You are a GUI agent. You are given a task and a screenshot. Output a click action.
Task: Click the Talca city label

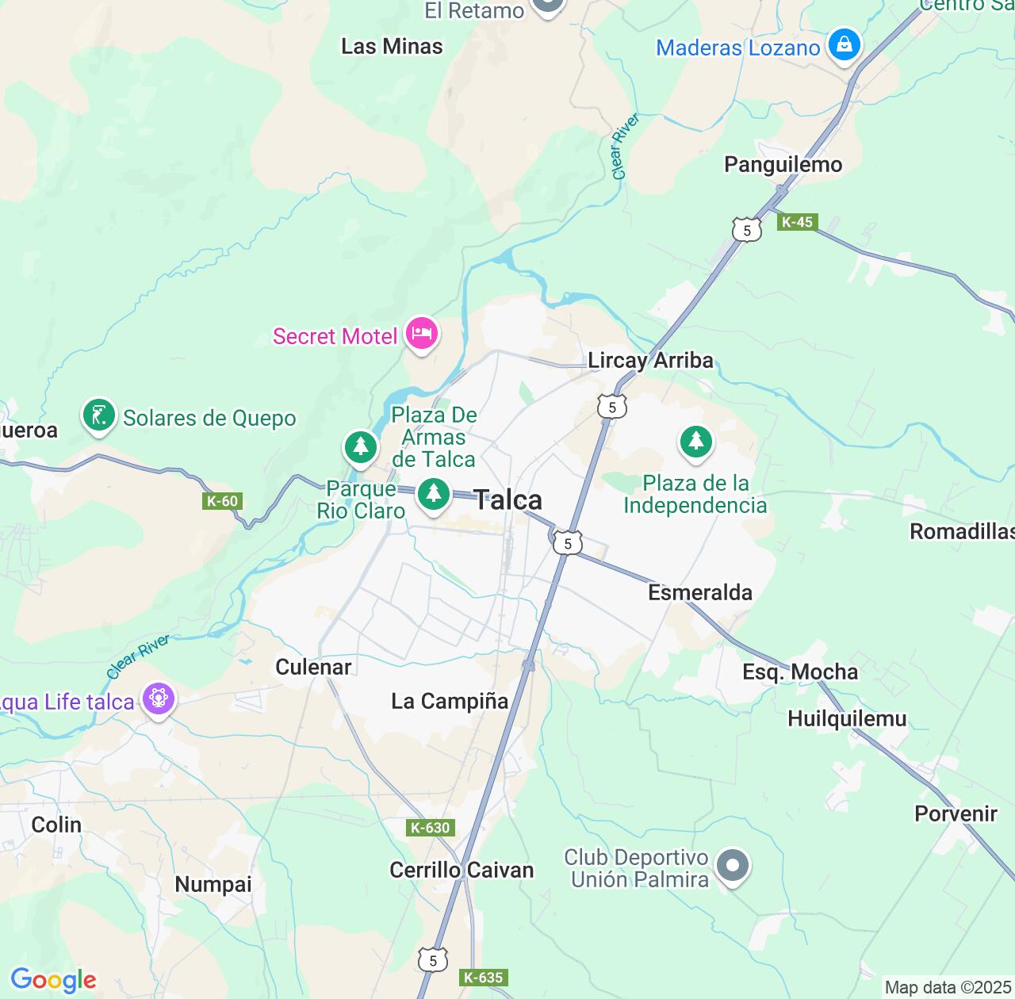tap(508, 499)
